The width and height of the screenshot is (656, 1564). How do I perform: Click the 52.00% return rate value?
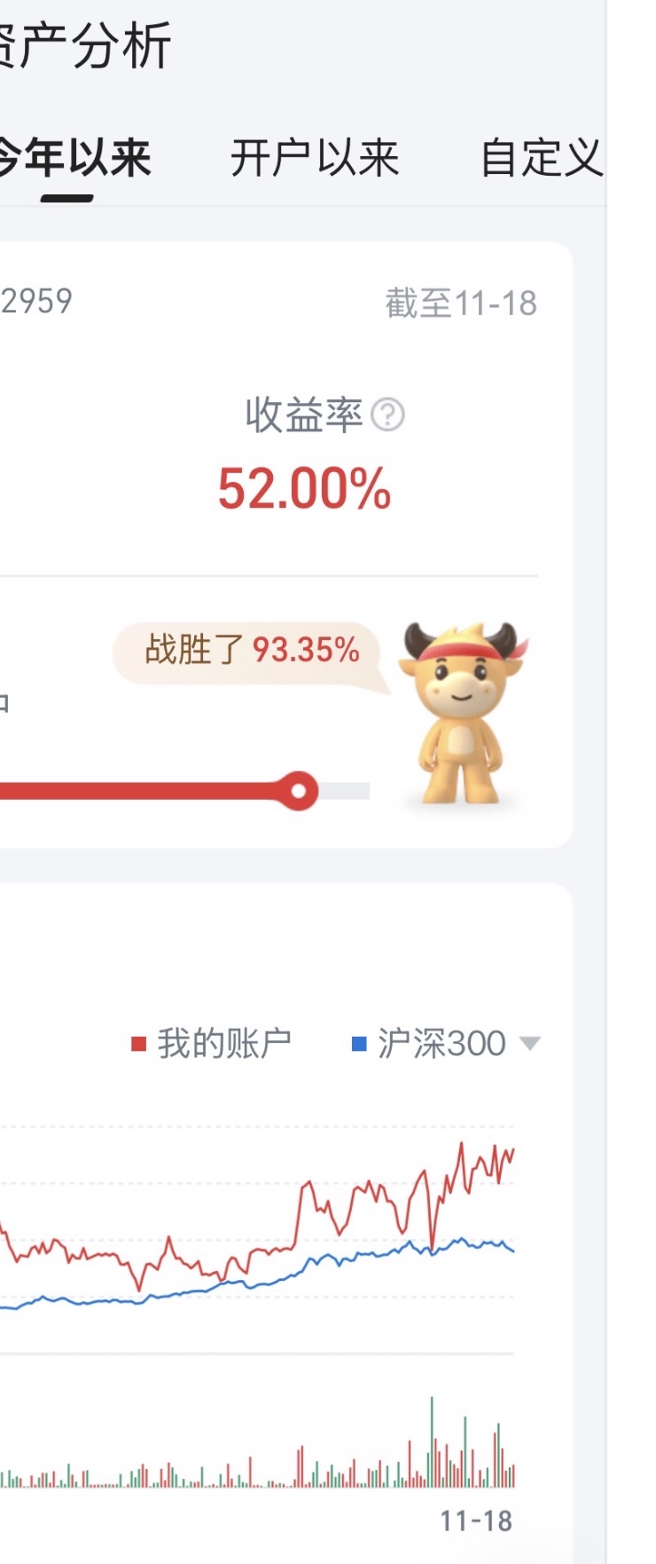pos(304,489)
